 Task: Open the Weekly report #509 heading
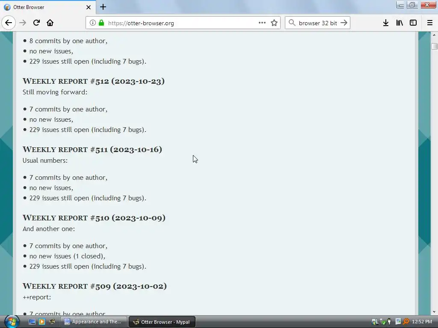(x=95, y=286)
